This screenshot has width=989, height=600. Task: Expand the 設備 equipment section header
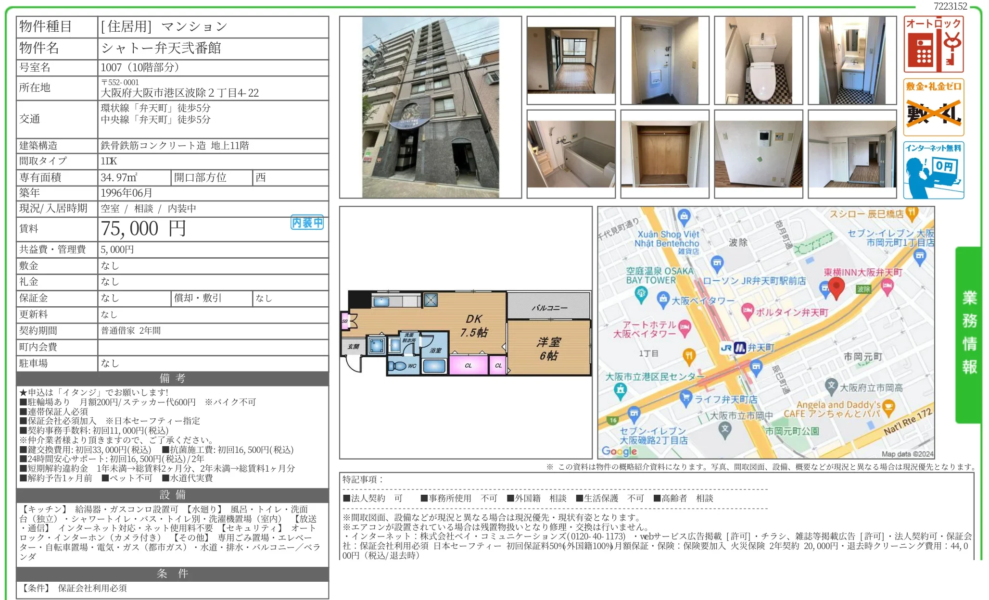172,495
